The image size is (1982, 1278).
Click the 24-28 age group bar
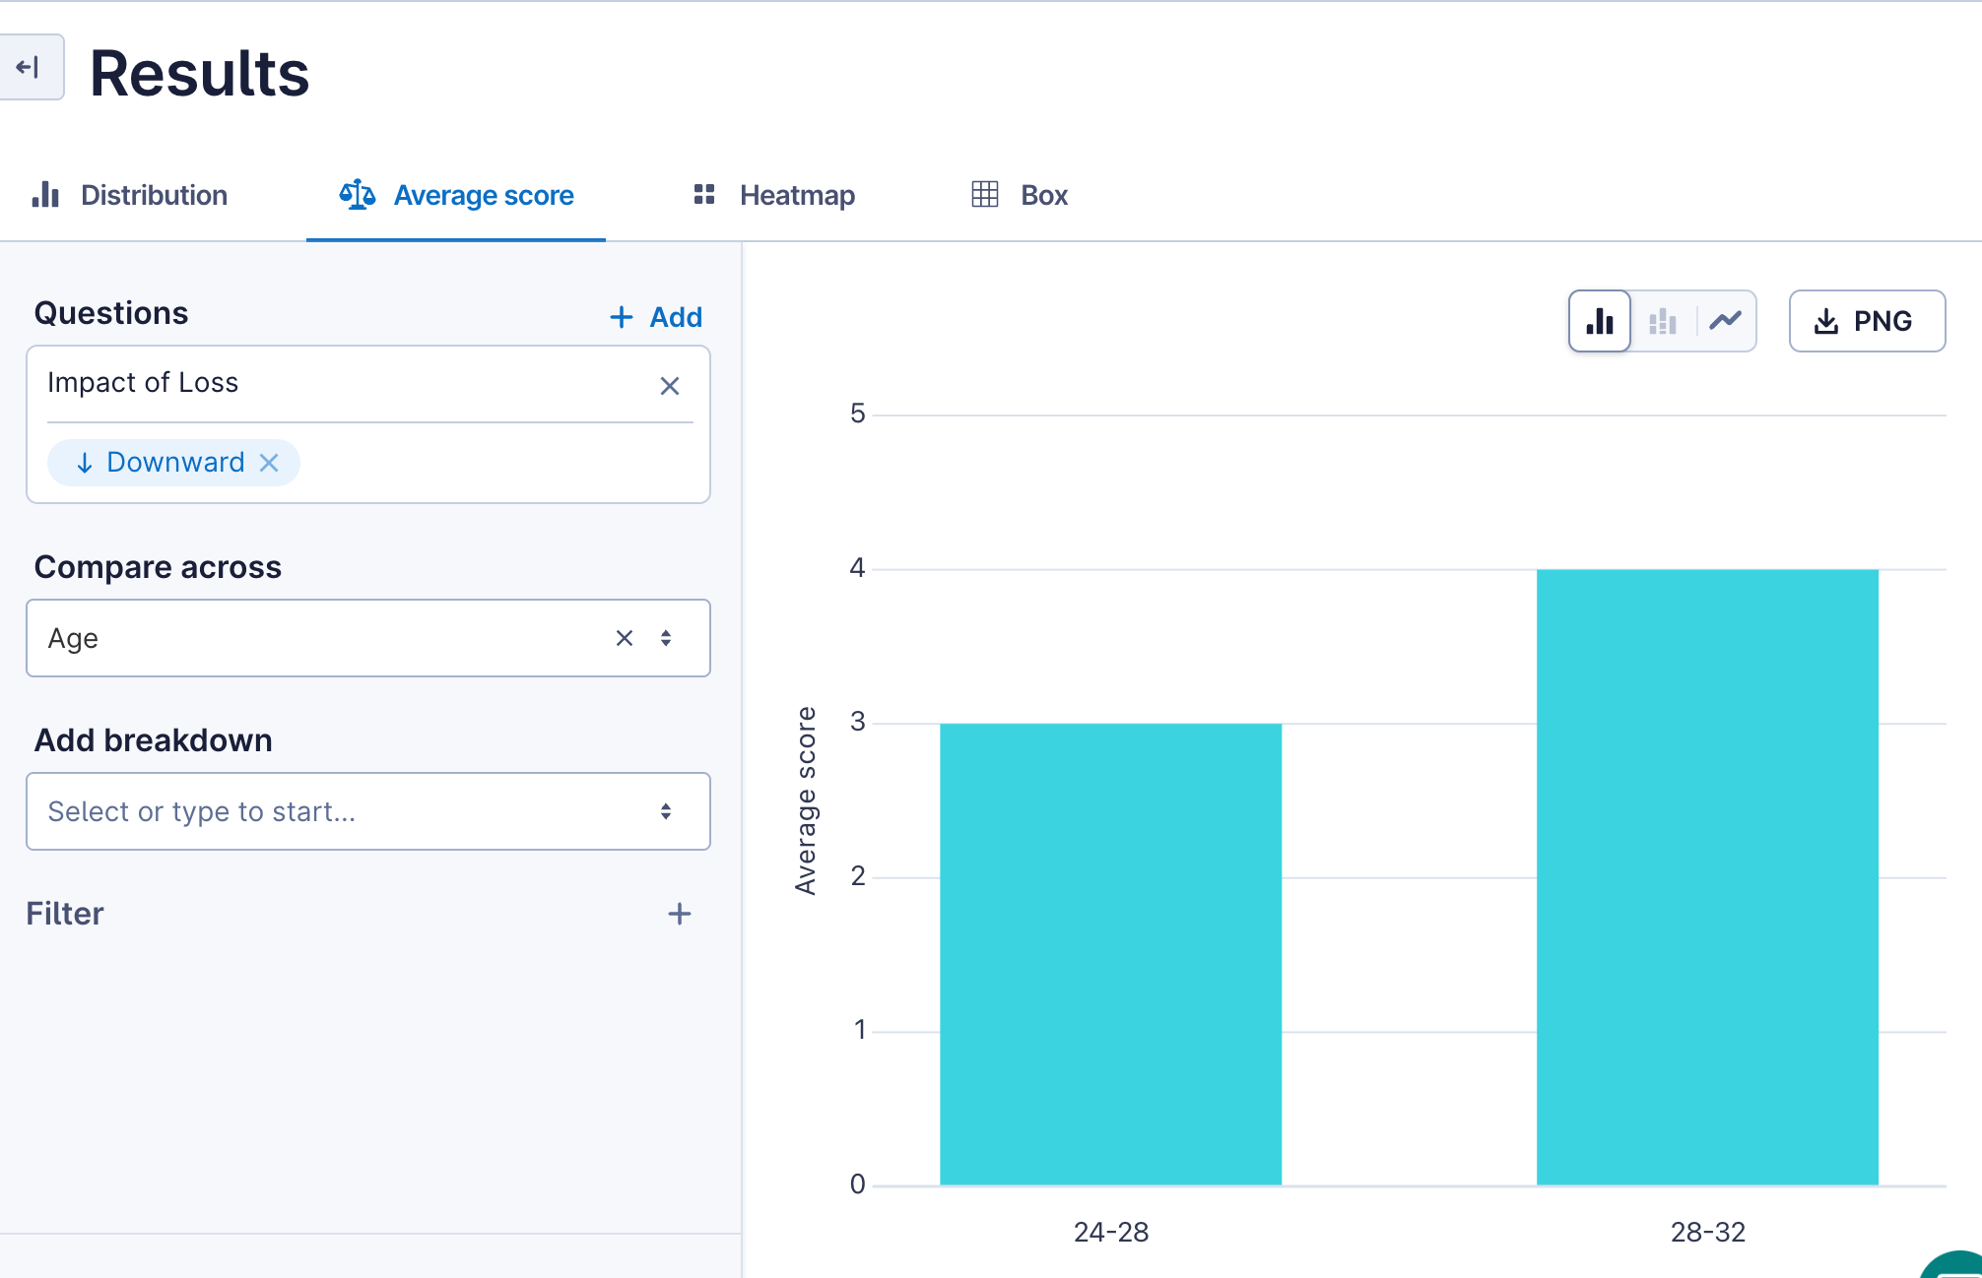click(1110, 953)
